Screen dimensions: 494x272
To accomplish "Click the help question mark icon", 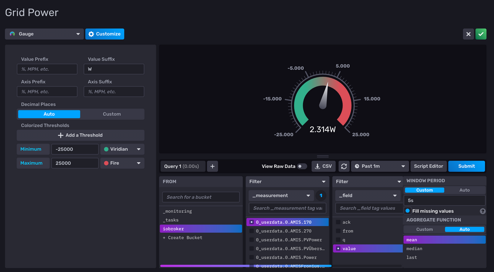I will (x=482, y=211).
